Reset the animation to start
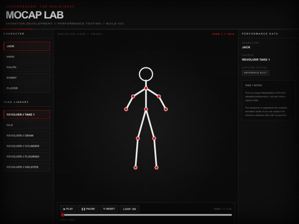The image size is (299, 224). click(109, 209)
